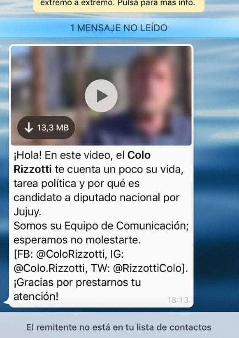Open the blurred person video thumbnail
Viewport: 239px width, 338px height.
(x=101, y=95)
